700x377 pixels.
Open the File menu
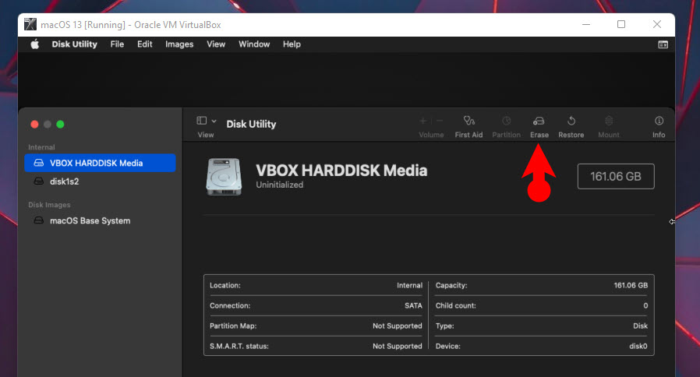click(x=117, y=44)
